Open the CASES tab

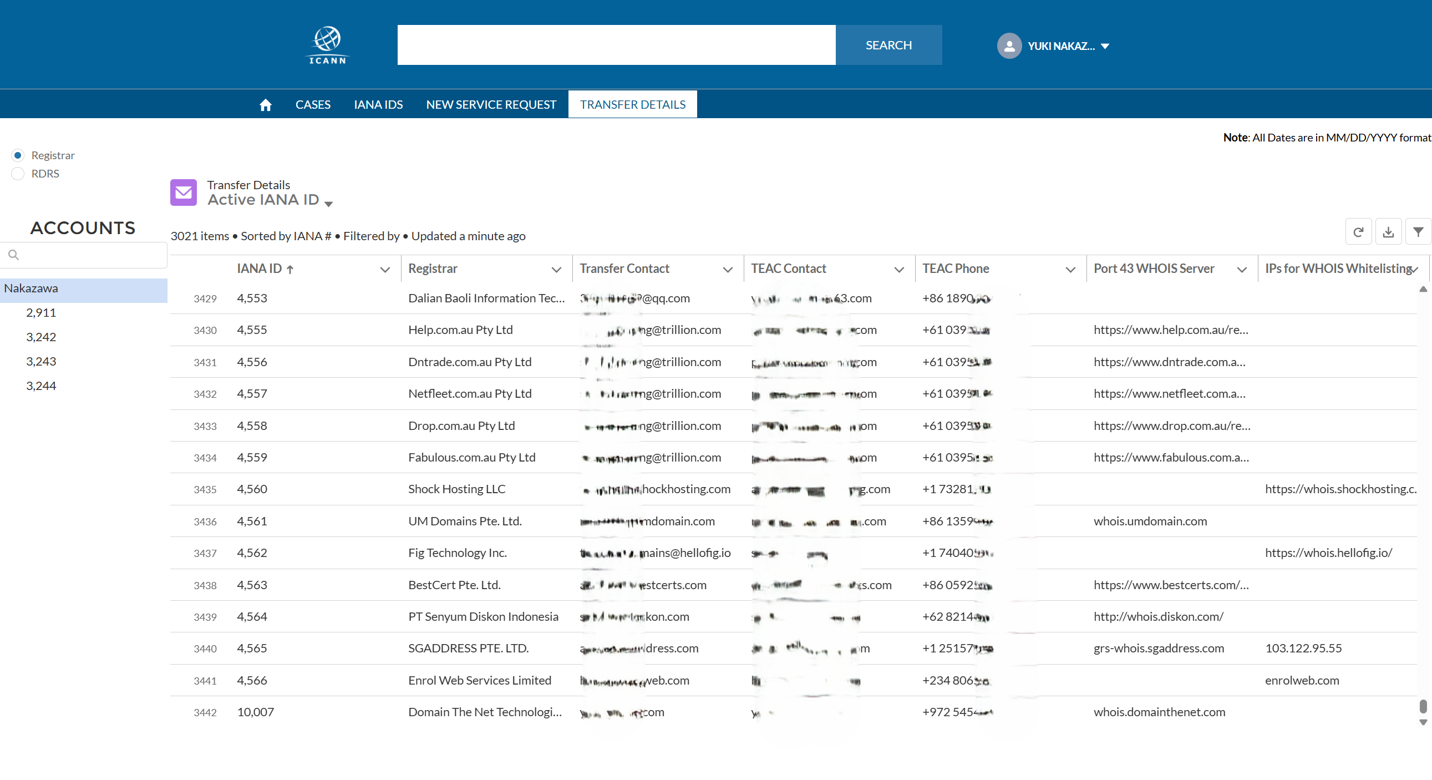click(313, 104)
